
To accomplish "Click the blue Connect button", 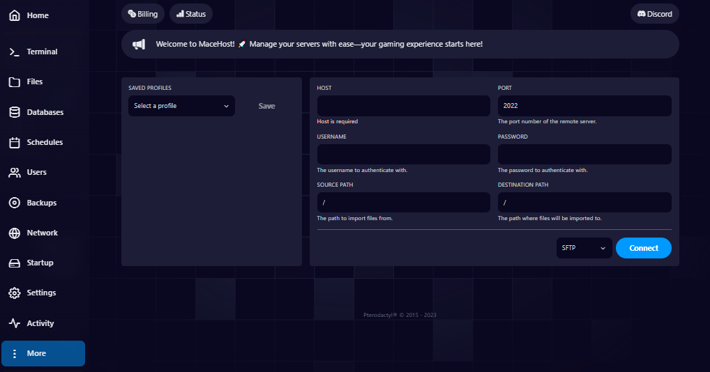I will click(644, 248).
